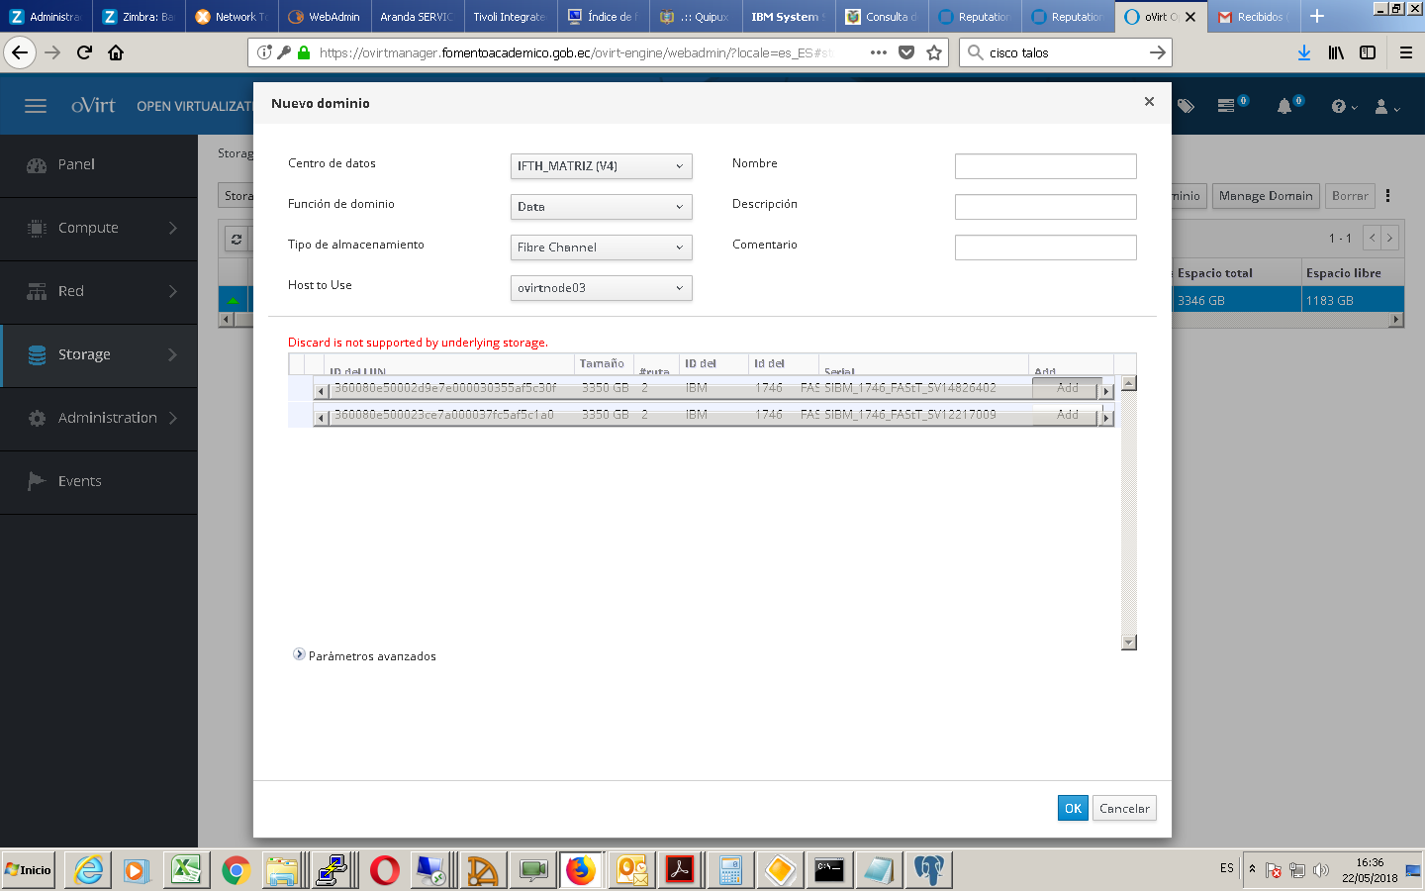Click the Cancelar button
1425x891 pixels.
coord(1124,808)
